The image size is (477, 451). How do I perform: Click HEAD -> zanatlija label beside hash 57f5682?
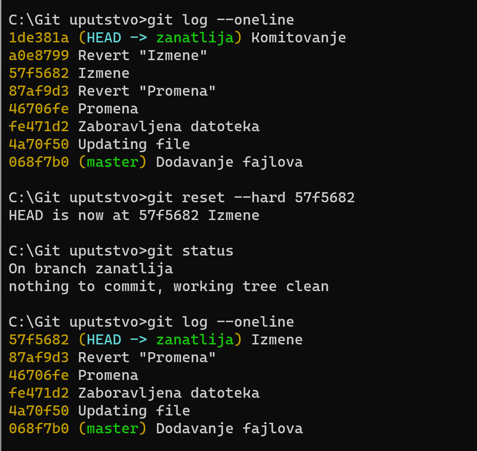click(160, 339)
